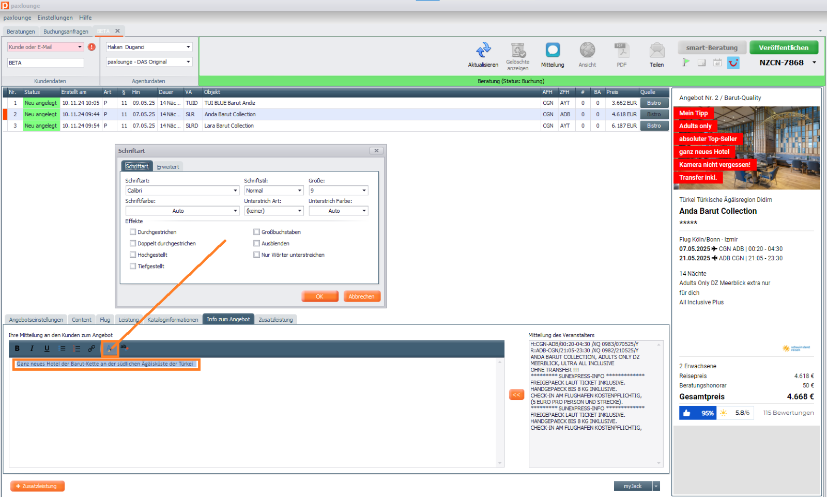Expand the myJack dropdown arrow
This screenshot has height=501, width=827.
pyautogui.click(x=656, y=487)
